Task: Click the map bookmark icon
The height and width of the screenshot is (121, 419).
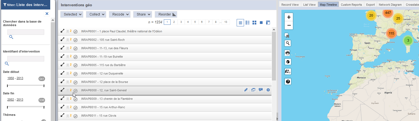Action: click(x=287, y=35)
